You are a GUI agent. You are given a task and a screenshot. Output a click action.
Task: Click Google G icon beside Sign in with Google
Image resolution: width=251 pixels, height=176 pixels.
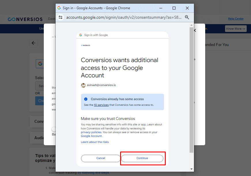point(80,35)
